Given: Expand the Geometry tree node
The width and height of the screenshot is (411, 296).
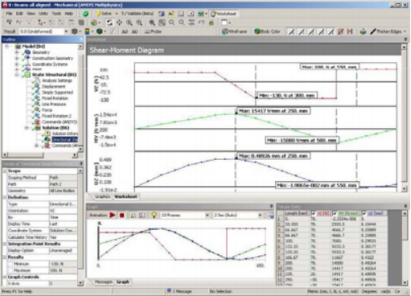Looking at the screenshot, I should [x=17, y=52].
